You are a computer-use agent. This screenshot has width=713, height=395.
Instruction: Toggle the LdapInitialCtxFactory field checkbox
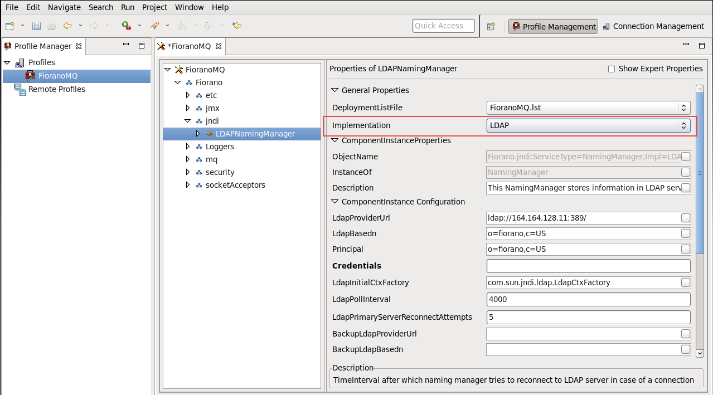[686, 282]
